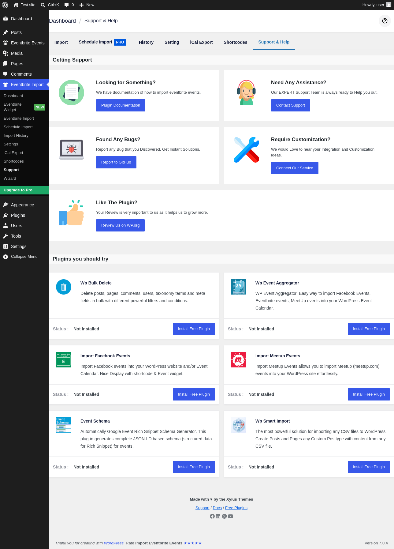Switch to the Schedule Import PRO tab
The image size is (394, 549).
pyautogui.click(x=102, y=42)
